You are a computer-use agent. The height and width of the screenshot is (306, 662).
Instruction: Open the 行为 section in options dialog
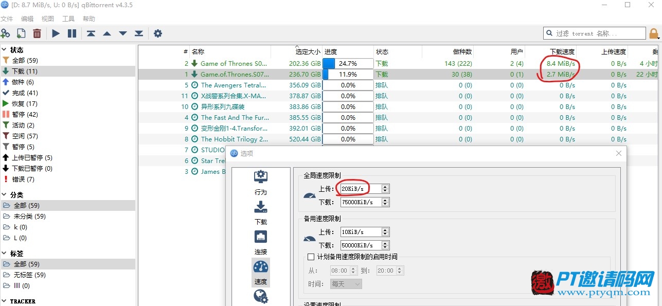(261, 183)
